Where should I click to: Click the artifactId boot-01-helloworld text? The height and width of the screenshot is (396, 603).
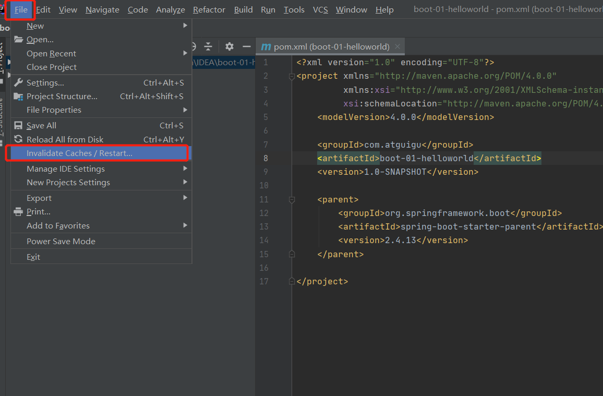(427, 158)
